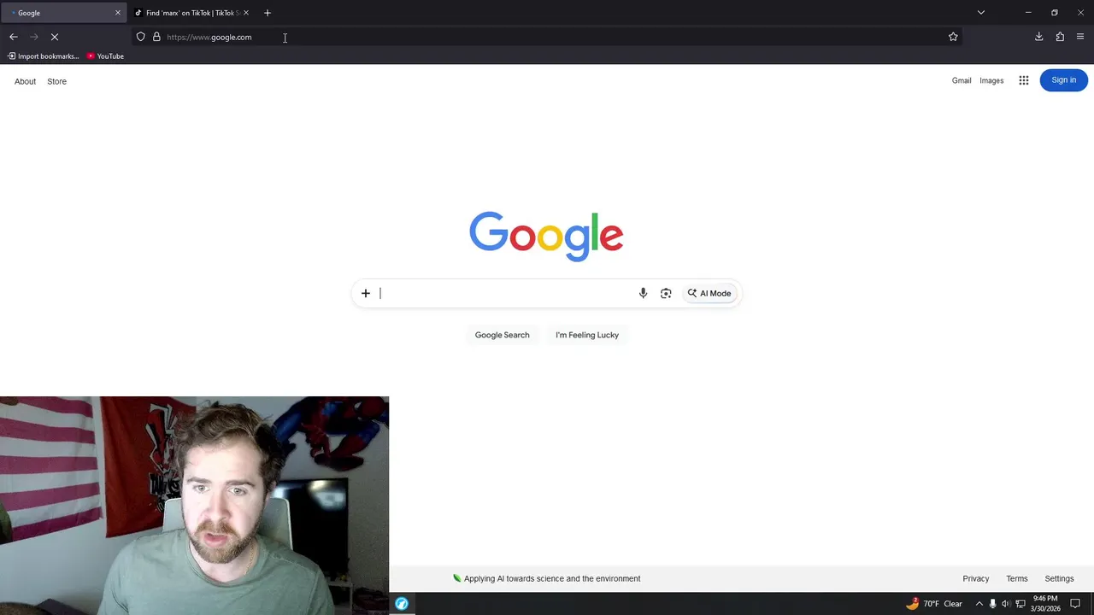Stop the page loading with the X button
1094x615 pixels.
(55, 37)
